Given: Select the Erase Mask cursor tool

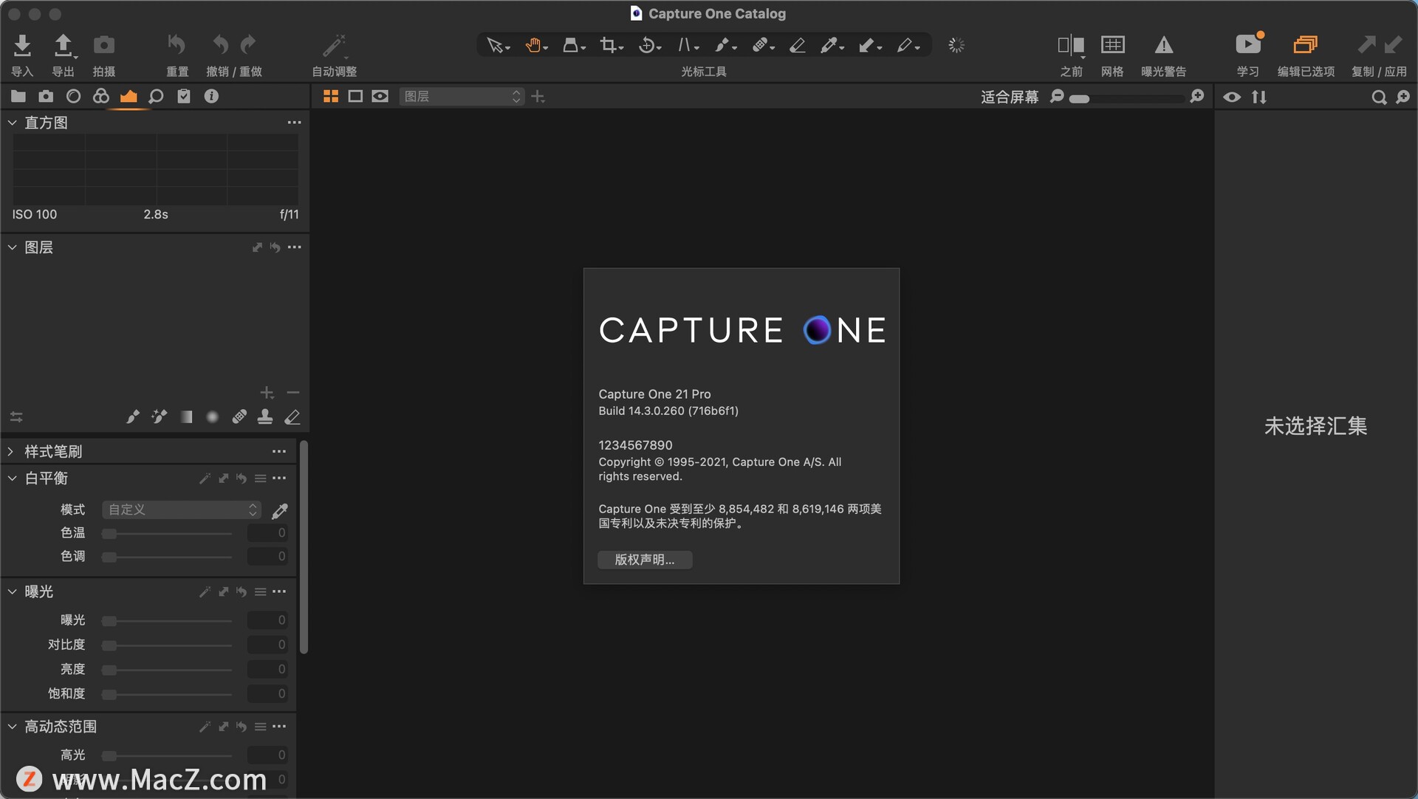Looking at the screenshot, I should pyautogui.click(x=798, y=45).
